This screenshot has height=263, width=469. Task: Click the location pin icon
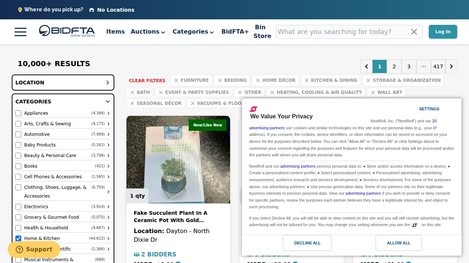point(20,10)
